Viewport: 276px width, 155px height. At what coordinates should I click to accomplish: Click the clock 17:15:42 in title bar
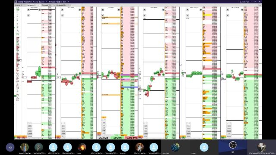pos(245,2)
